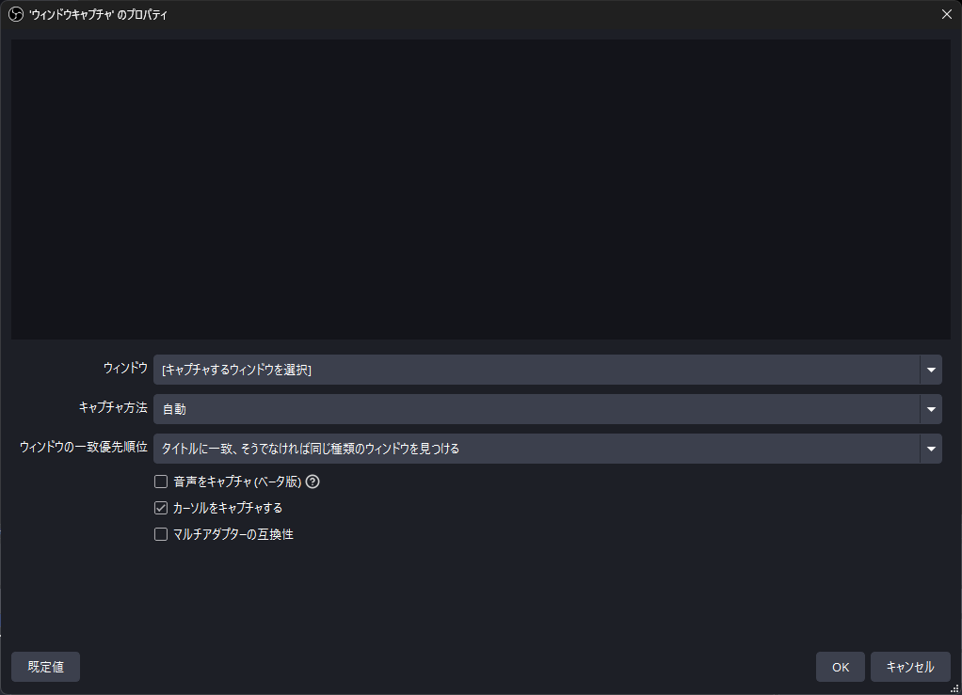This screenshot has height=695, width=962.
Task: Click the resize grip at dialog corner
Action: 954,688
